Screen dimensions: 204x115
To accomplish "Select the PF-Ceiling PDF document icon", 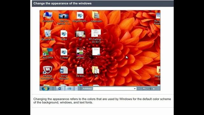I will [96, 36].
